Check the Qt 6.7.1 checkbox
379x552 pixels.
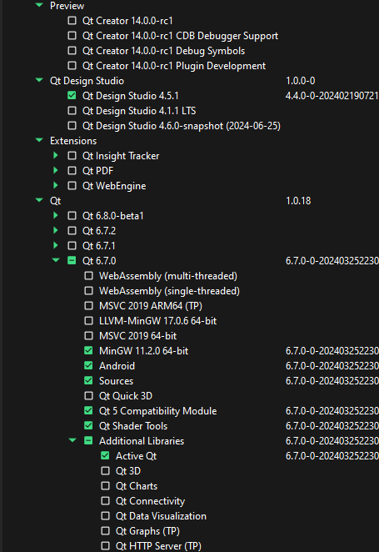coord(72,246)
